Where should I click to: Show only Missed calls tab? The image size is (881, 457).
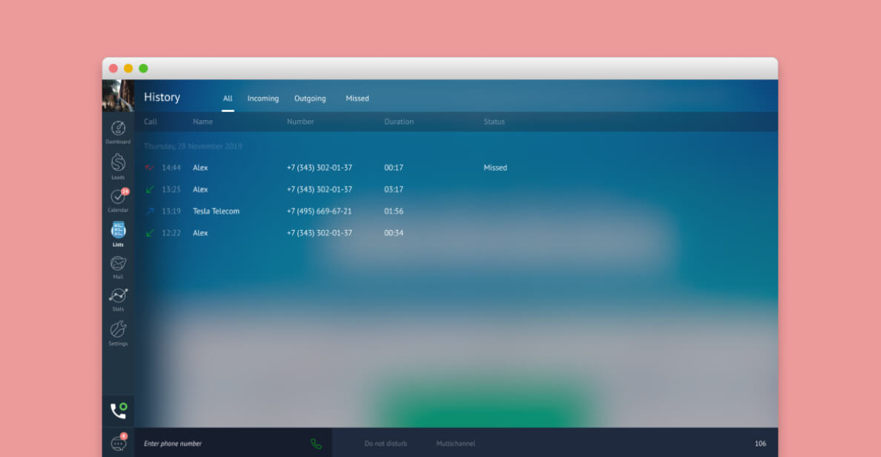tap(357, 99)
